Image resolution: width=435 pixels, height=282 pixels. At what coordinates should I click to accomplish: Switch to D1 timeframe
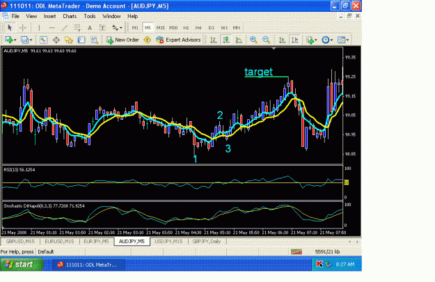[x=211, y=28]
